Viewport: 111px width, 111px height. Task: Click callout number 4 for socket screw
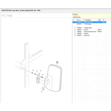(43, 74)
